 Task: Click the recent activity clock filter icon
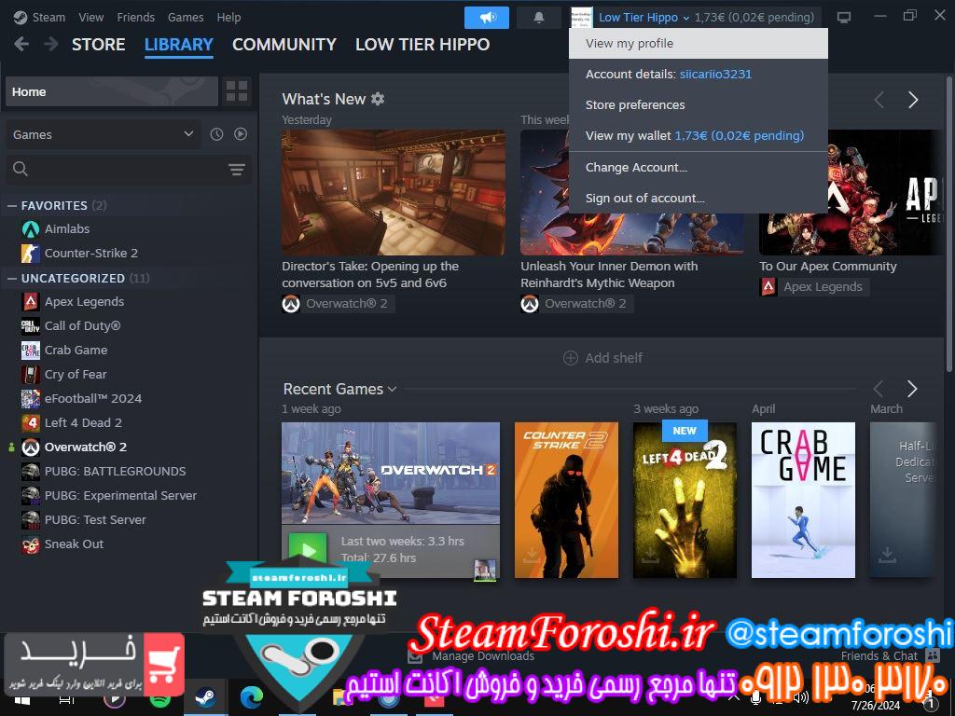point(216,134)
